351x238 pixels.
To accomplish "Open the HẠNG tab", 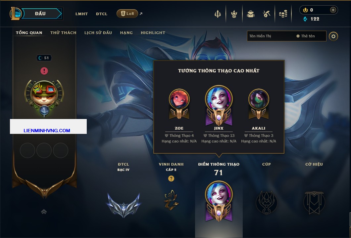I will 126,33.
